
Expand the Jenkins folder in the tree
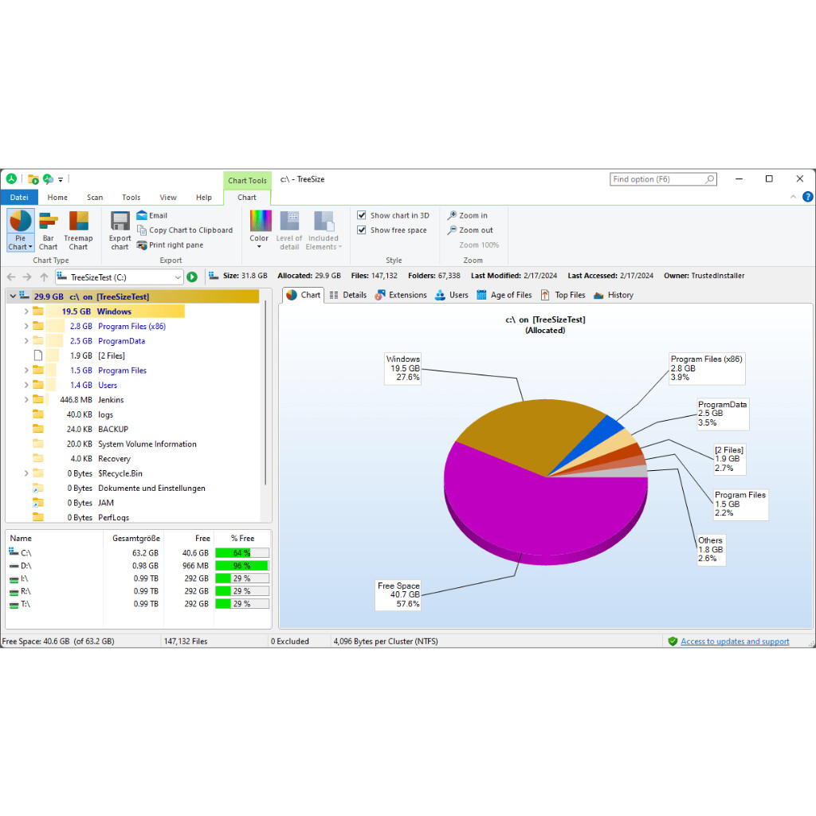[x=26, y=400]
